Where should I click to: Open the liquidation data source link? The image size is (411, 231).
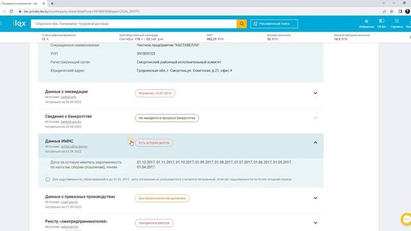(x=69, y=97)
